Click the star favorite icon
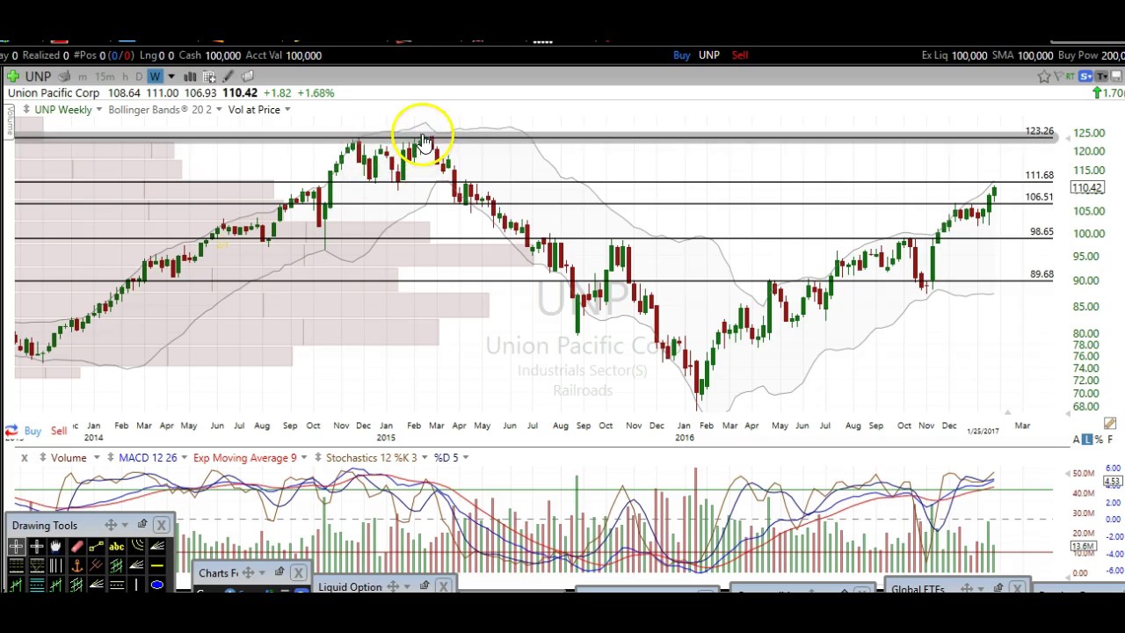 point(1043,76)
